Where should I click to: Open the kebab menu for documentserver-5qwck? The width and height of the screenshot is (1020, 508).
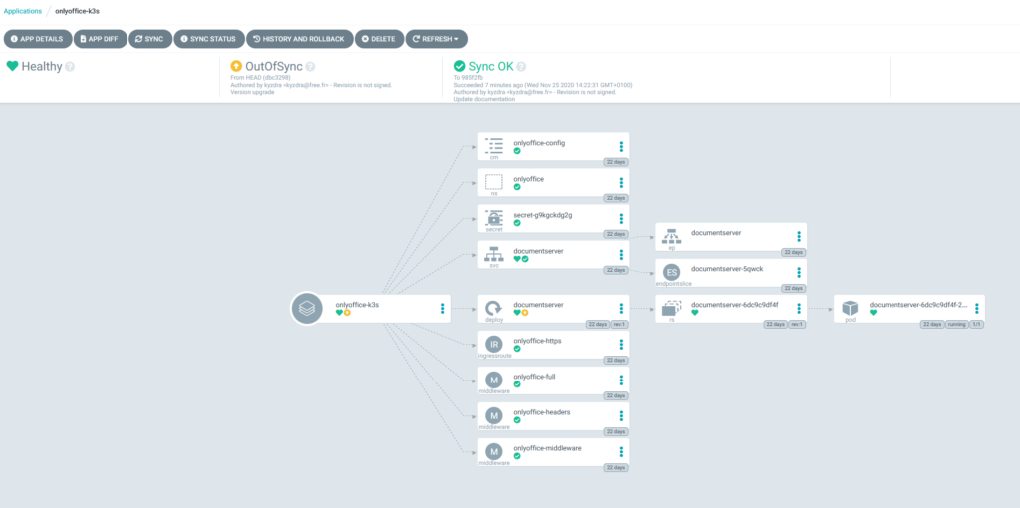click(x=799, y=273)
